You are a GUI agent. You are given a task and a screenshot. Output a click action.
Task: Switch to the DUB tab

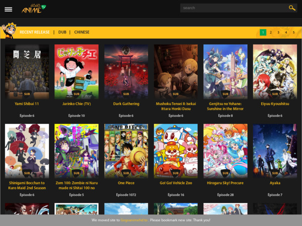coord(62,32)
